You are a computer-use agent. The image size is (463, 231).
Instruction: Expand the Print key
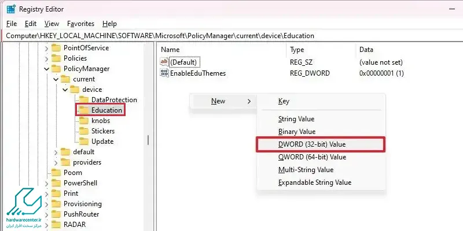[x=46, y=193]
